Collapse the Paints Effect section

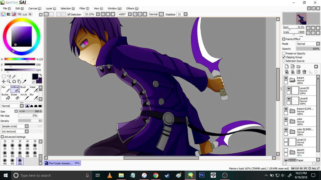coord(284,39)
